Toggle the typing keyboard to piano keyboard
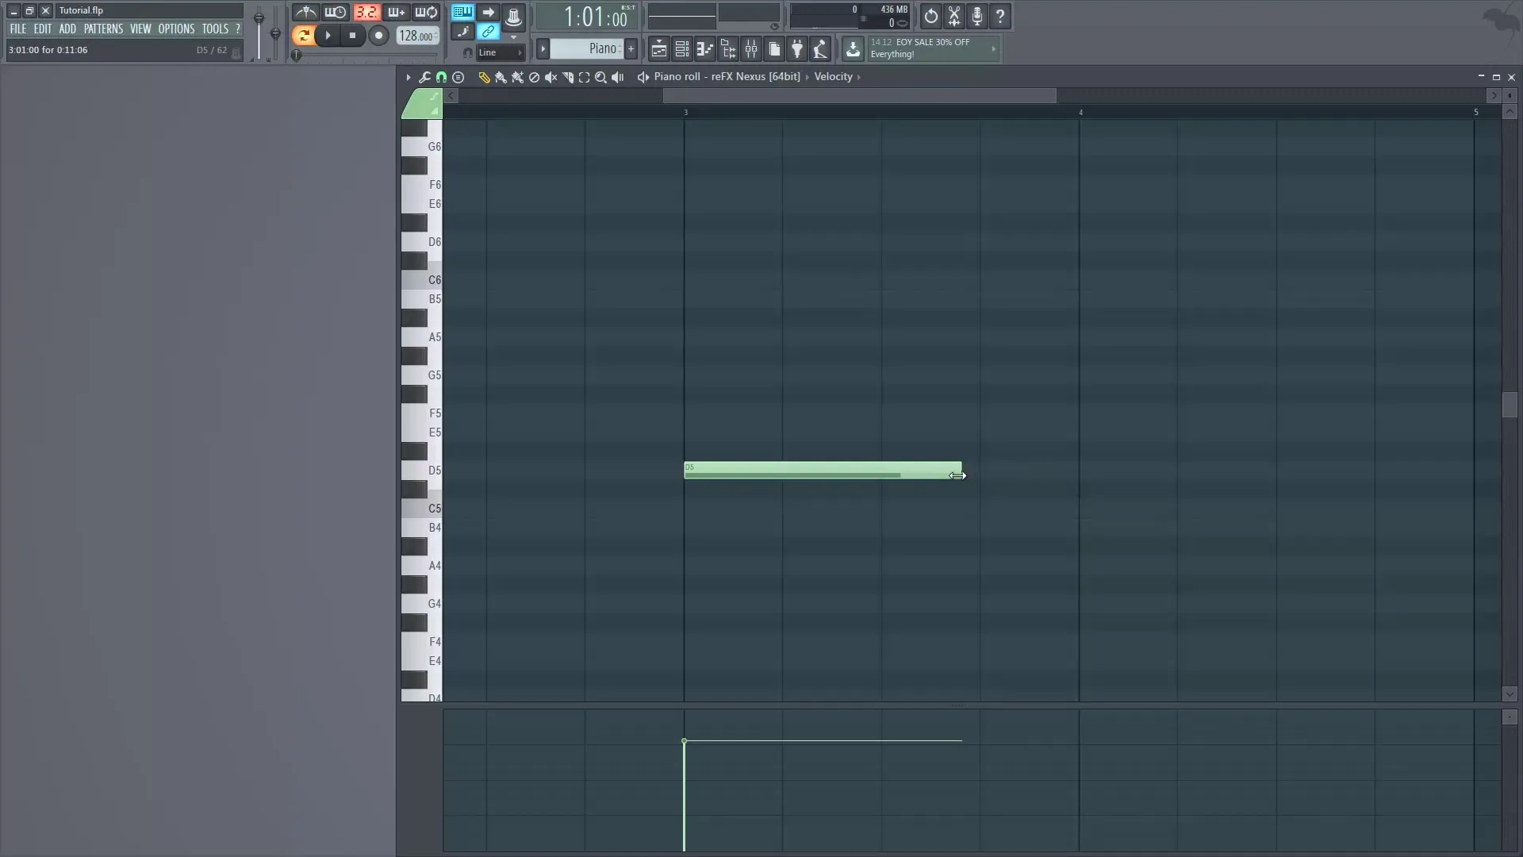 tap(462, 13)
